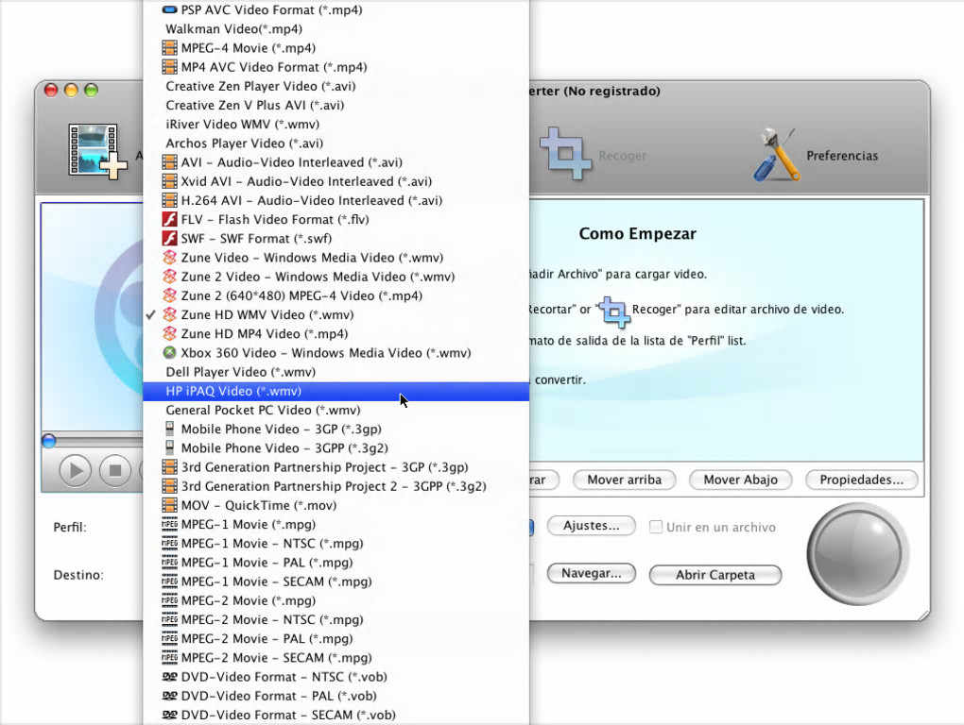Select MPEG-1 Movie - PAL (*.mpg)
This screenshot has width=964, height=725.
[x=336, y=563]
